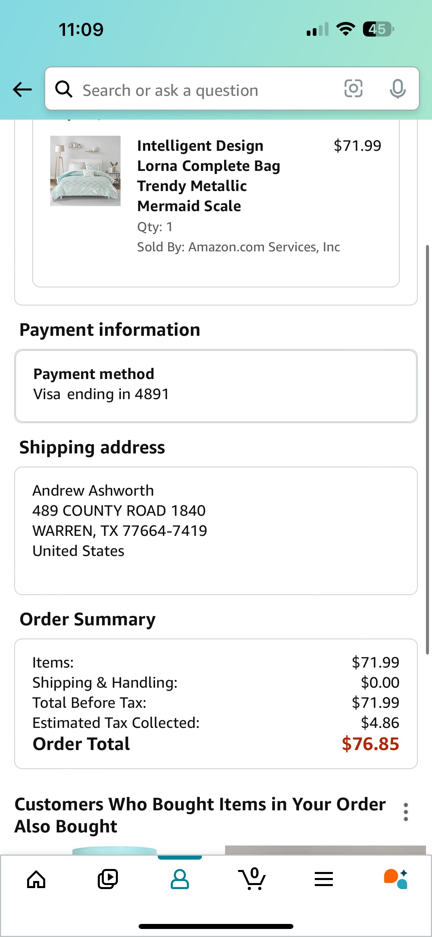
Task: Open the hamburger menu tab
Action: pos(323,879)
